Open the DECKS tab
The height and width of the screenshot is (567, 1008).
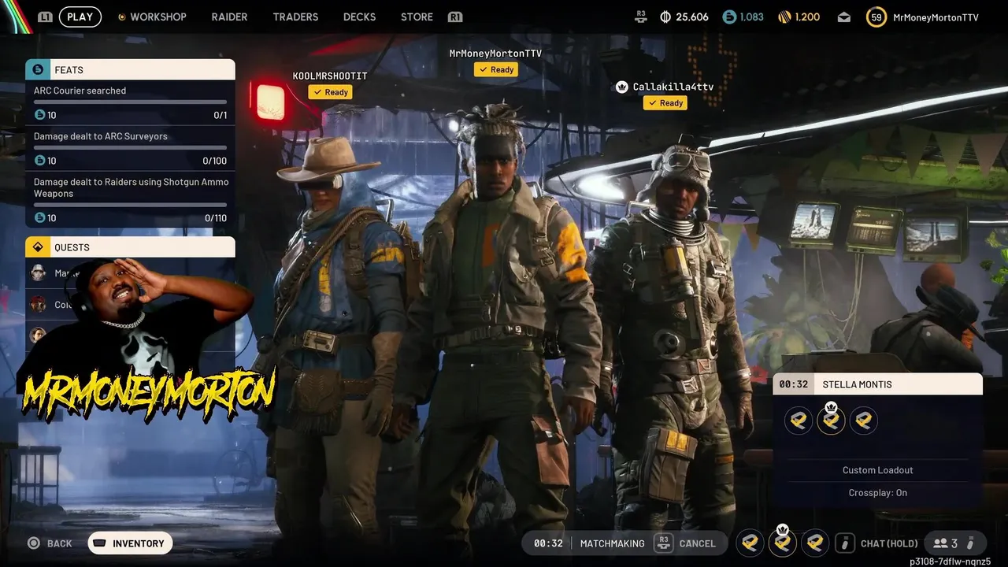(359, 17)
